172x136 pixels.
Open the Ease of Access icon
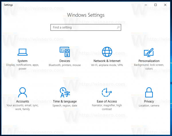click(x=107, y=92)
